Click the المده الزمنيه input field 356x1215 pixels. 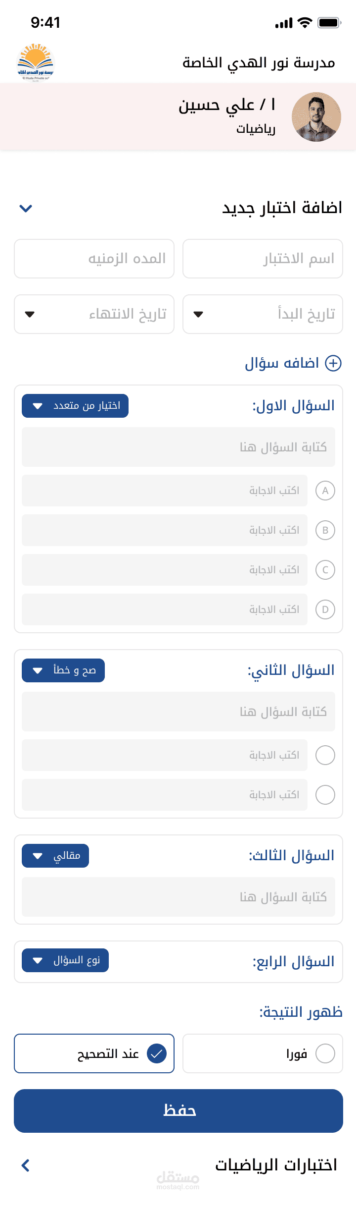click(x=94, y=259)
